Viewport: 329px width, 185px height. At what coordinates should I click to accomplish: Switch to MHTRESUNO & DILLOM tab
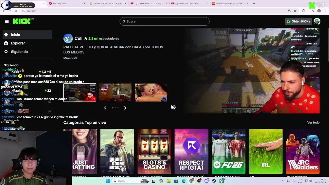(x=149, y=4)
